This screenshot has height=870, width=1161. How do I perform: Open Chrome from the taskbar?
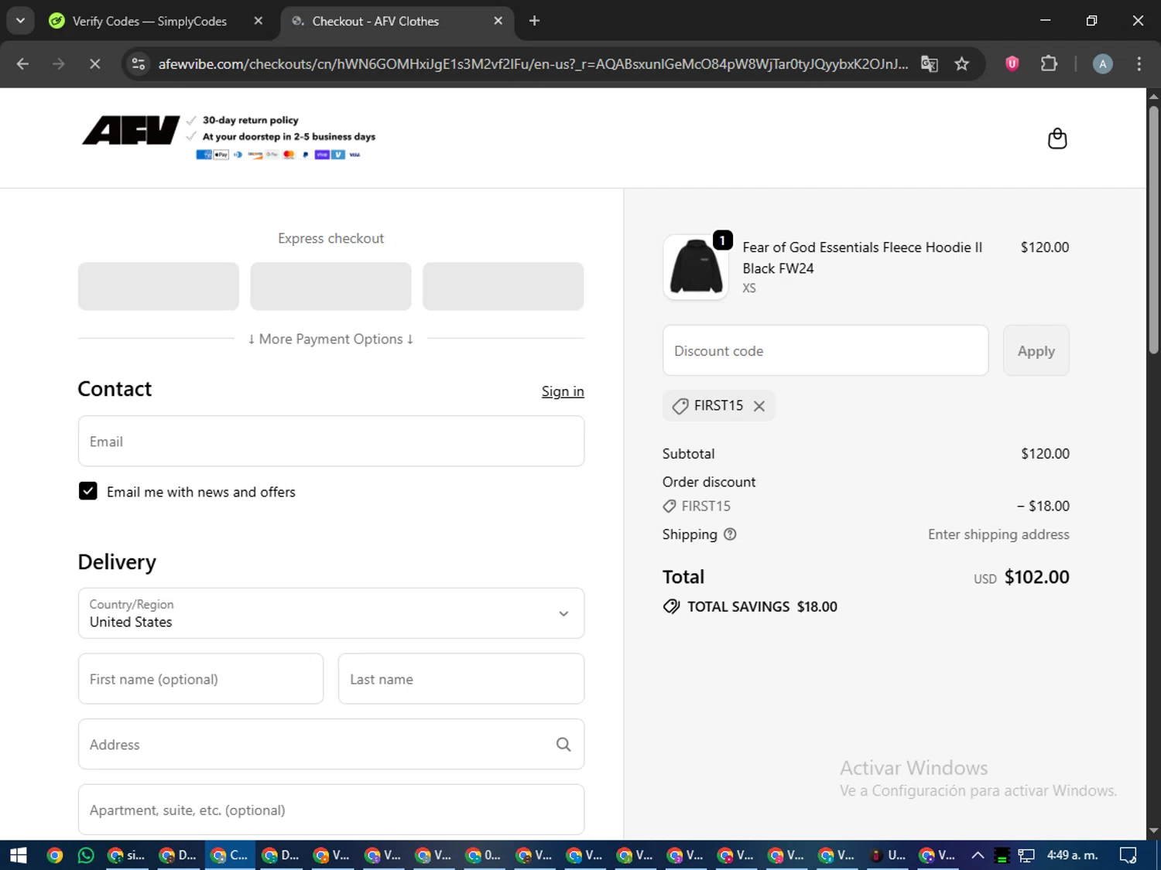55,855
